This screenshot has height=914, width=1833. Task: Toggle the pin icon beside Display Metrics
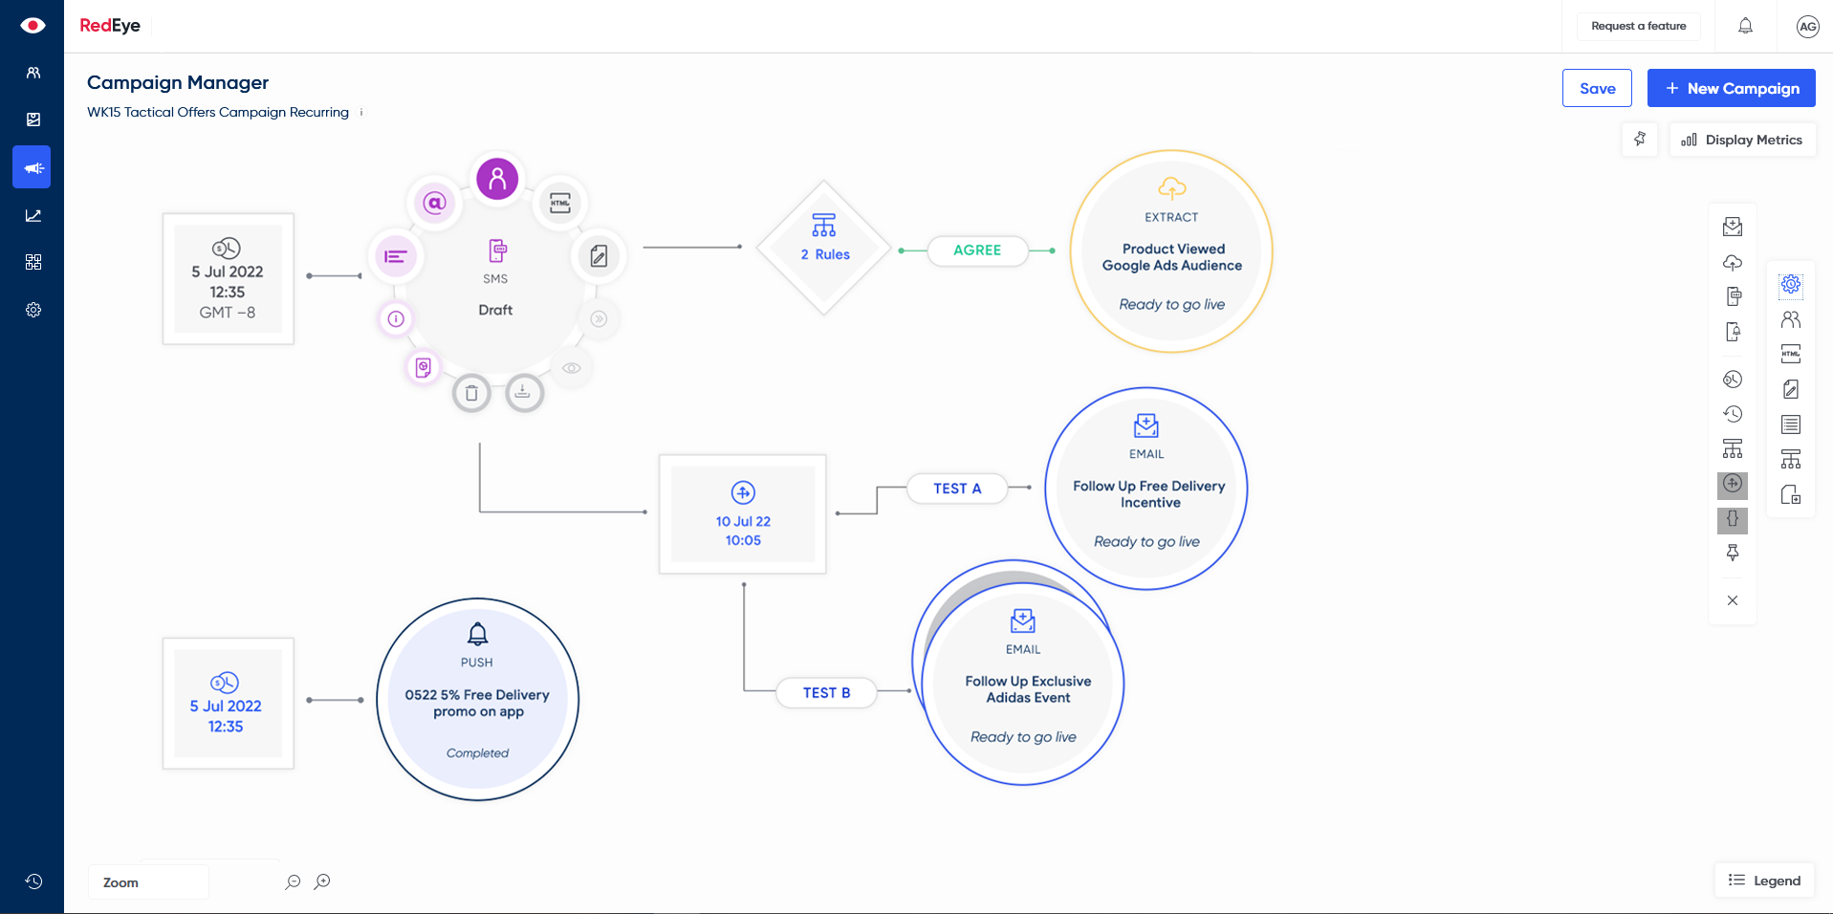pos(1640,140)
